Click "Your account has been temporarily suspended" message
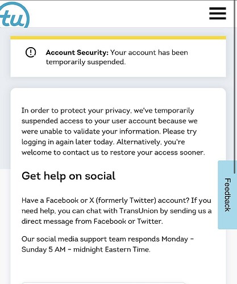237x284 pixels. pyautogui.click(x=117, y=57)
